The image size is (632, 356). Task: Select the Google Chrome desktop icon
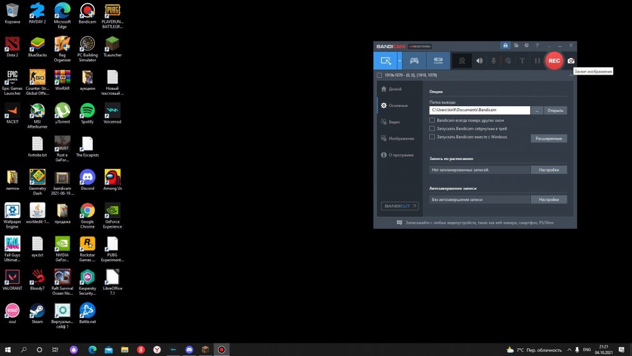click(x=87, y=216)
